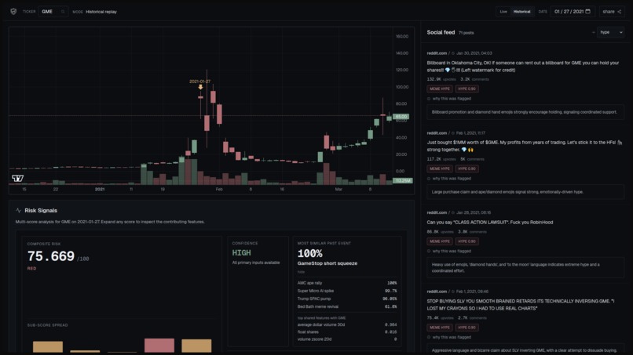Viewport: 633px width, 355px height.
Task: Click the search icon in the ticker field
Action: (x=63, y=12)
